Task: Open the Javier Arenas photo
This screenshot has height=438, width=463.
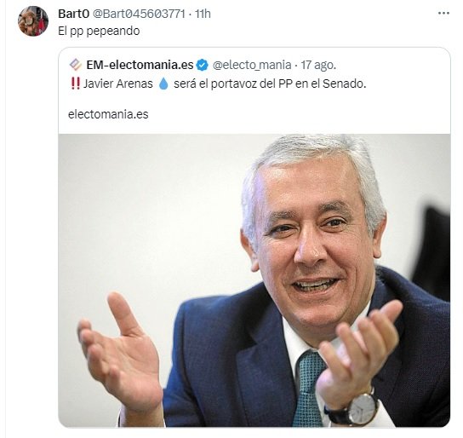Action: (x=254, y=280)
